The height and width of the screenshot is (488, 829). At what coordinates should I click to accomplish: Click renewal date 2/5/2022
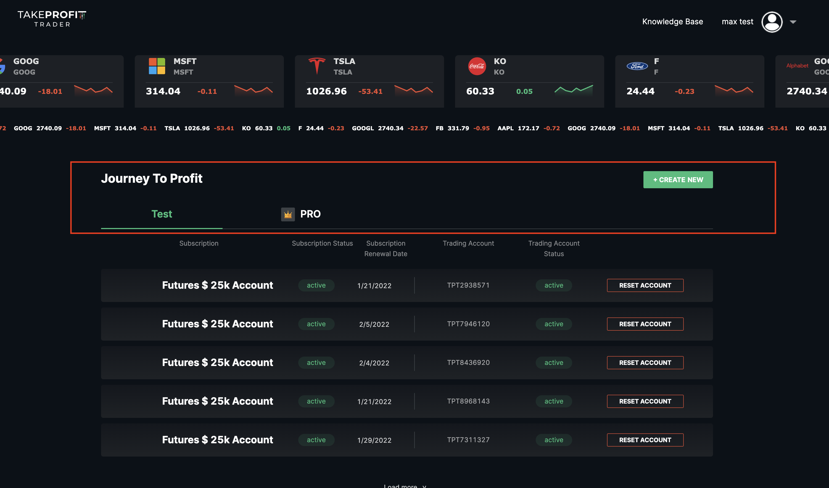374,325
